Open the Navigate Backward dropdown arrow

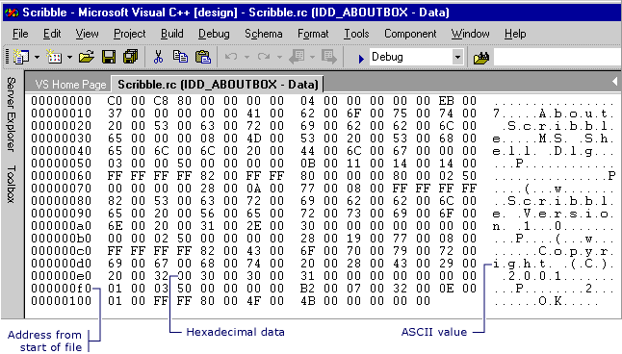point(312,58)
